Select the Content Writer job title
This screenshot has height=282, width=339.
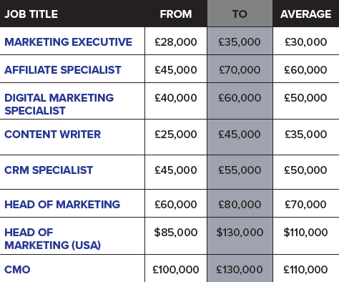pos(53,135)
